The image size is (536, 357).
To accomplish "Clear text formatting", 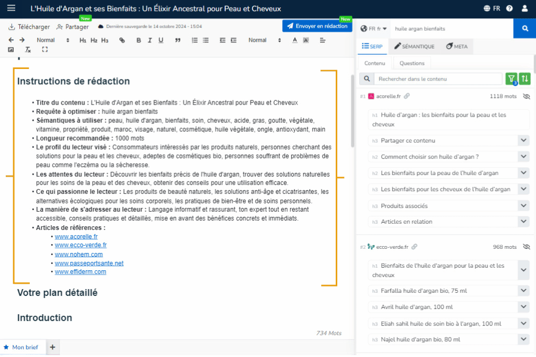I will tap(28, 50).
